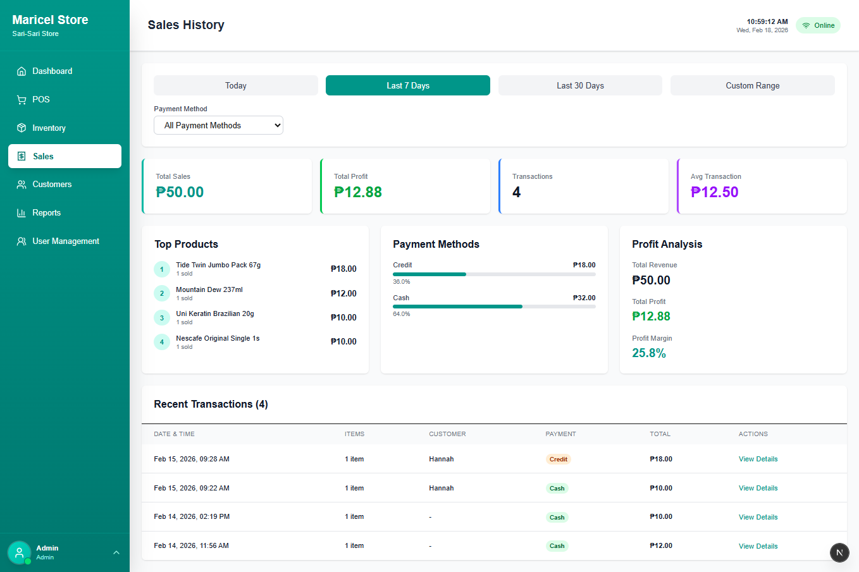Viewport: 859px width, 572px height.
Task: Click Tide Twin Jumbo Pack 67g product
Action: (218, 265)
